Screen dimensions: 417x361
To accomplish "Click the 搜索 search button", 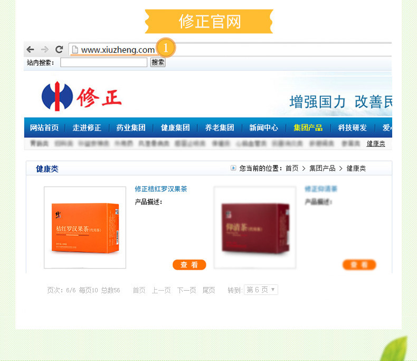I will (158, 62).
